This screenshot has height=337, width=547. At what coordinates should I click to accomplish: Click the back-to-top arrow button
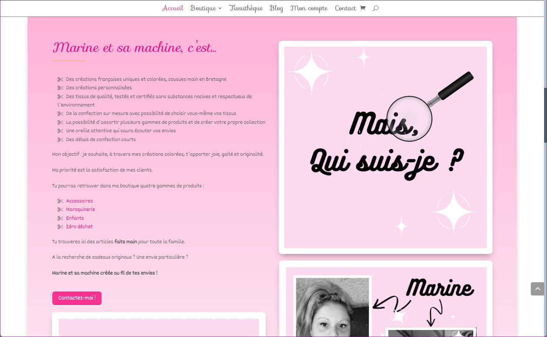[x=537, y=289]
